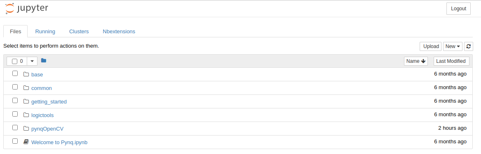Viewport: 481px width, 154px height.
Task: Click the Upload button
Action: [x=431, y=46]
